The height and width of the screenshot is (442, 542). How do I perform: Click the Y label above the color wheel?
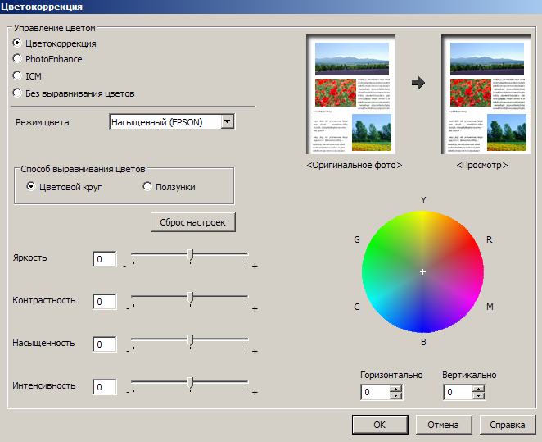point(423,200)
